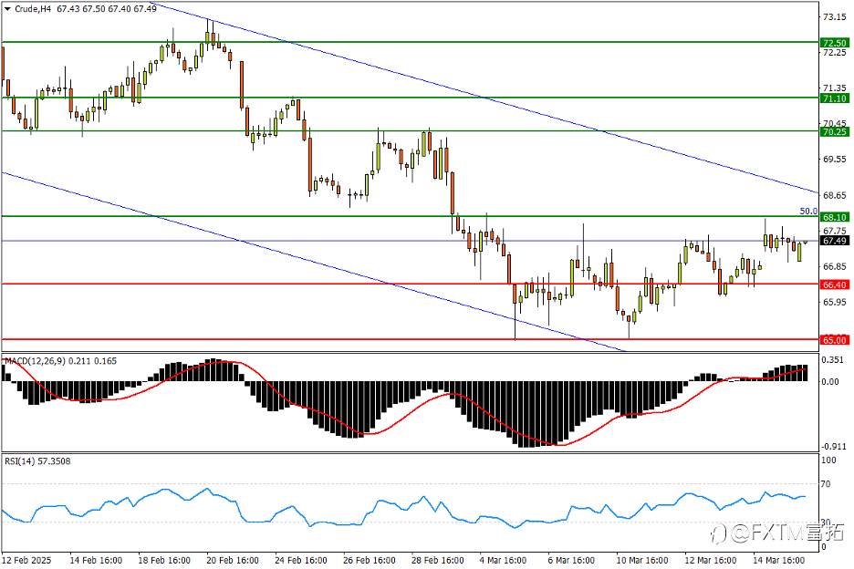Viewport: 854px width, 569px height.
Task: Click the RSI(14) 57.3508 indicator label
Action: [37, 460]
